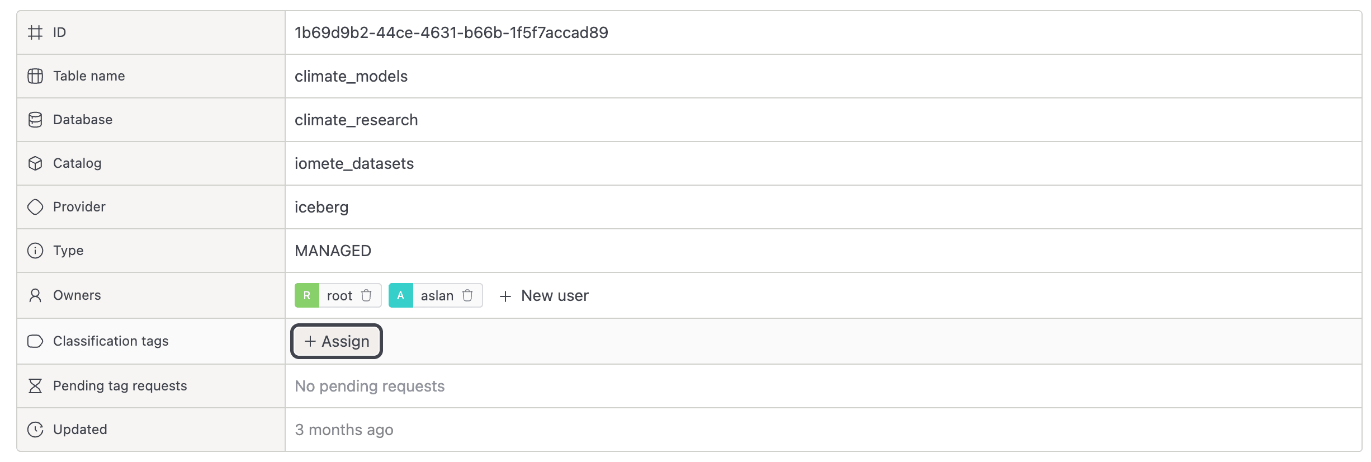Click the info icon beside Type
1371x462 pixels.
[x=35, y=251]
